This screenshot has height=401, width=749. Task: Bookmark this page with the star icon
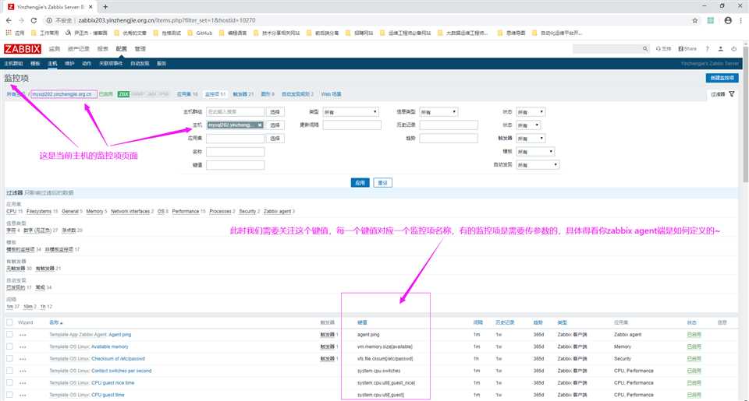click(695, 20)
